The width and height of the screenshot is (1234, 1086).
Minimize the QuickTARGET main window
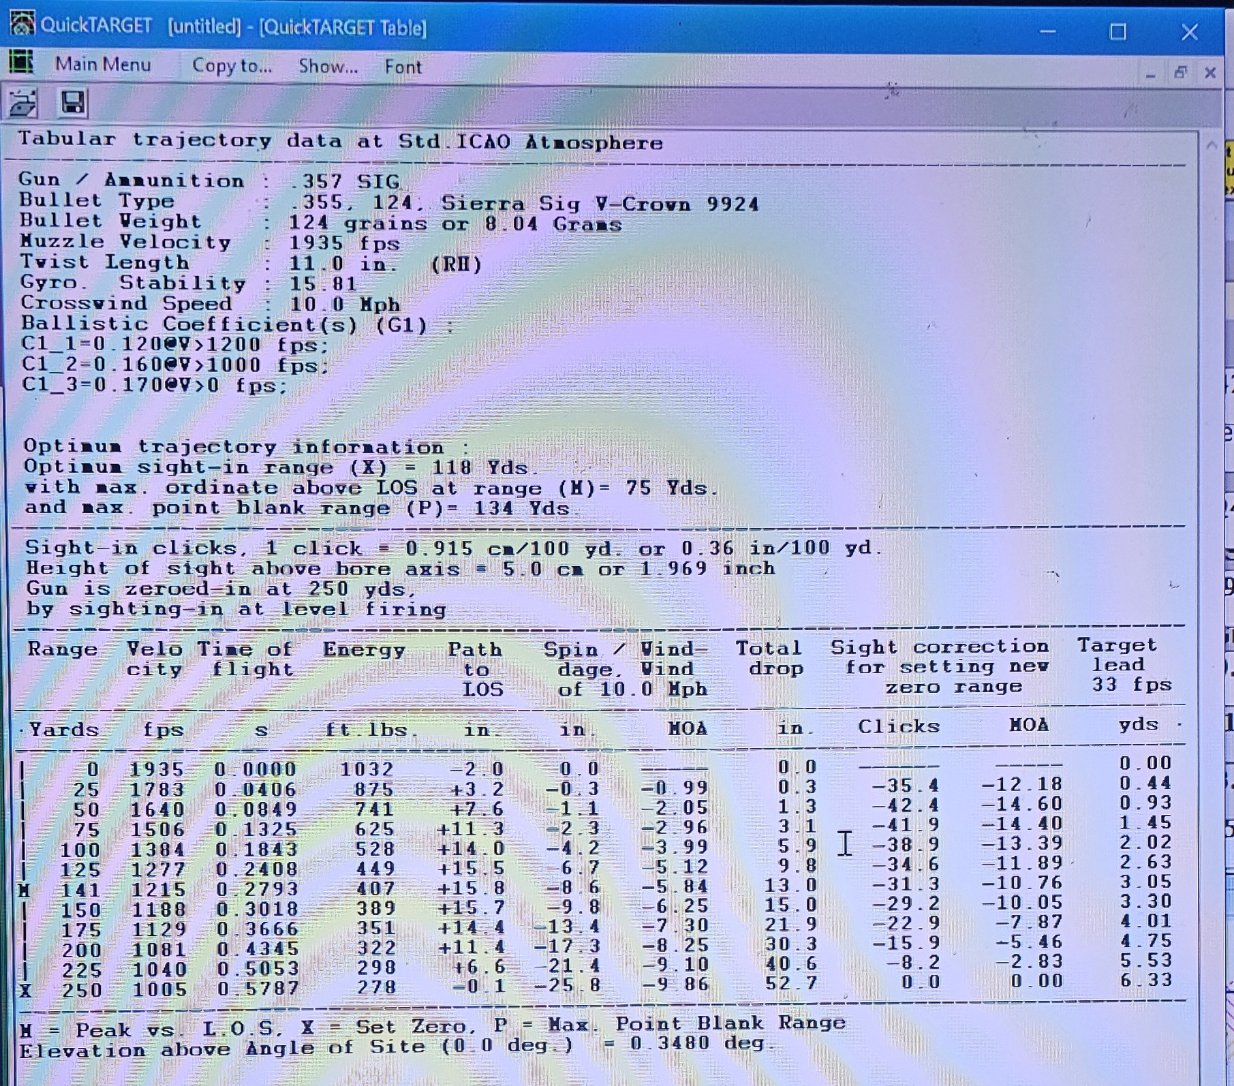click(1047, 31)
